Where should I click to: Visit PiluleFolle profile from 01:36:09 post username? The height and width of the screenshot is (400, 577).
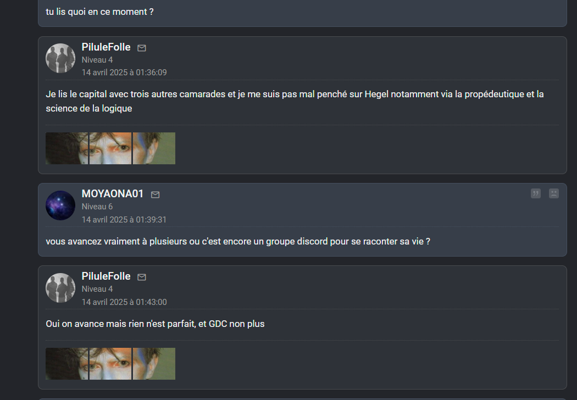(106, 47)
